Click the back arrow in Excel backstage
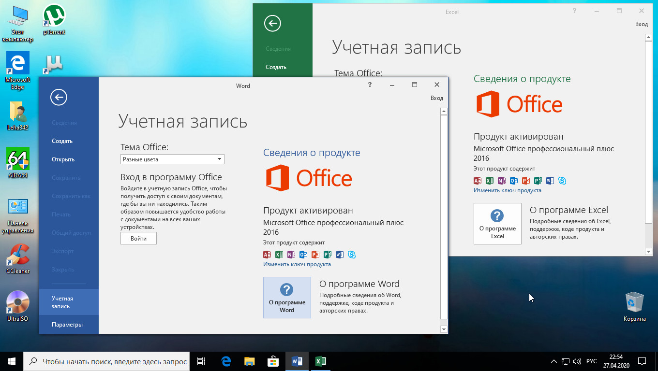The height and width of the screenshot is (371, 658). (x=273, y=24)
